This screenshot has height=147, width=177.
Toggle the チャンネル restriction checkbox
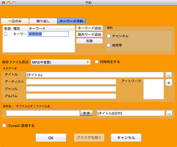tap(109, 36)
